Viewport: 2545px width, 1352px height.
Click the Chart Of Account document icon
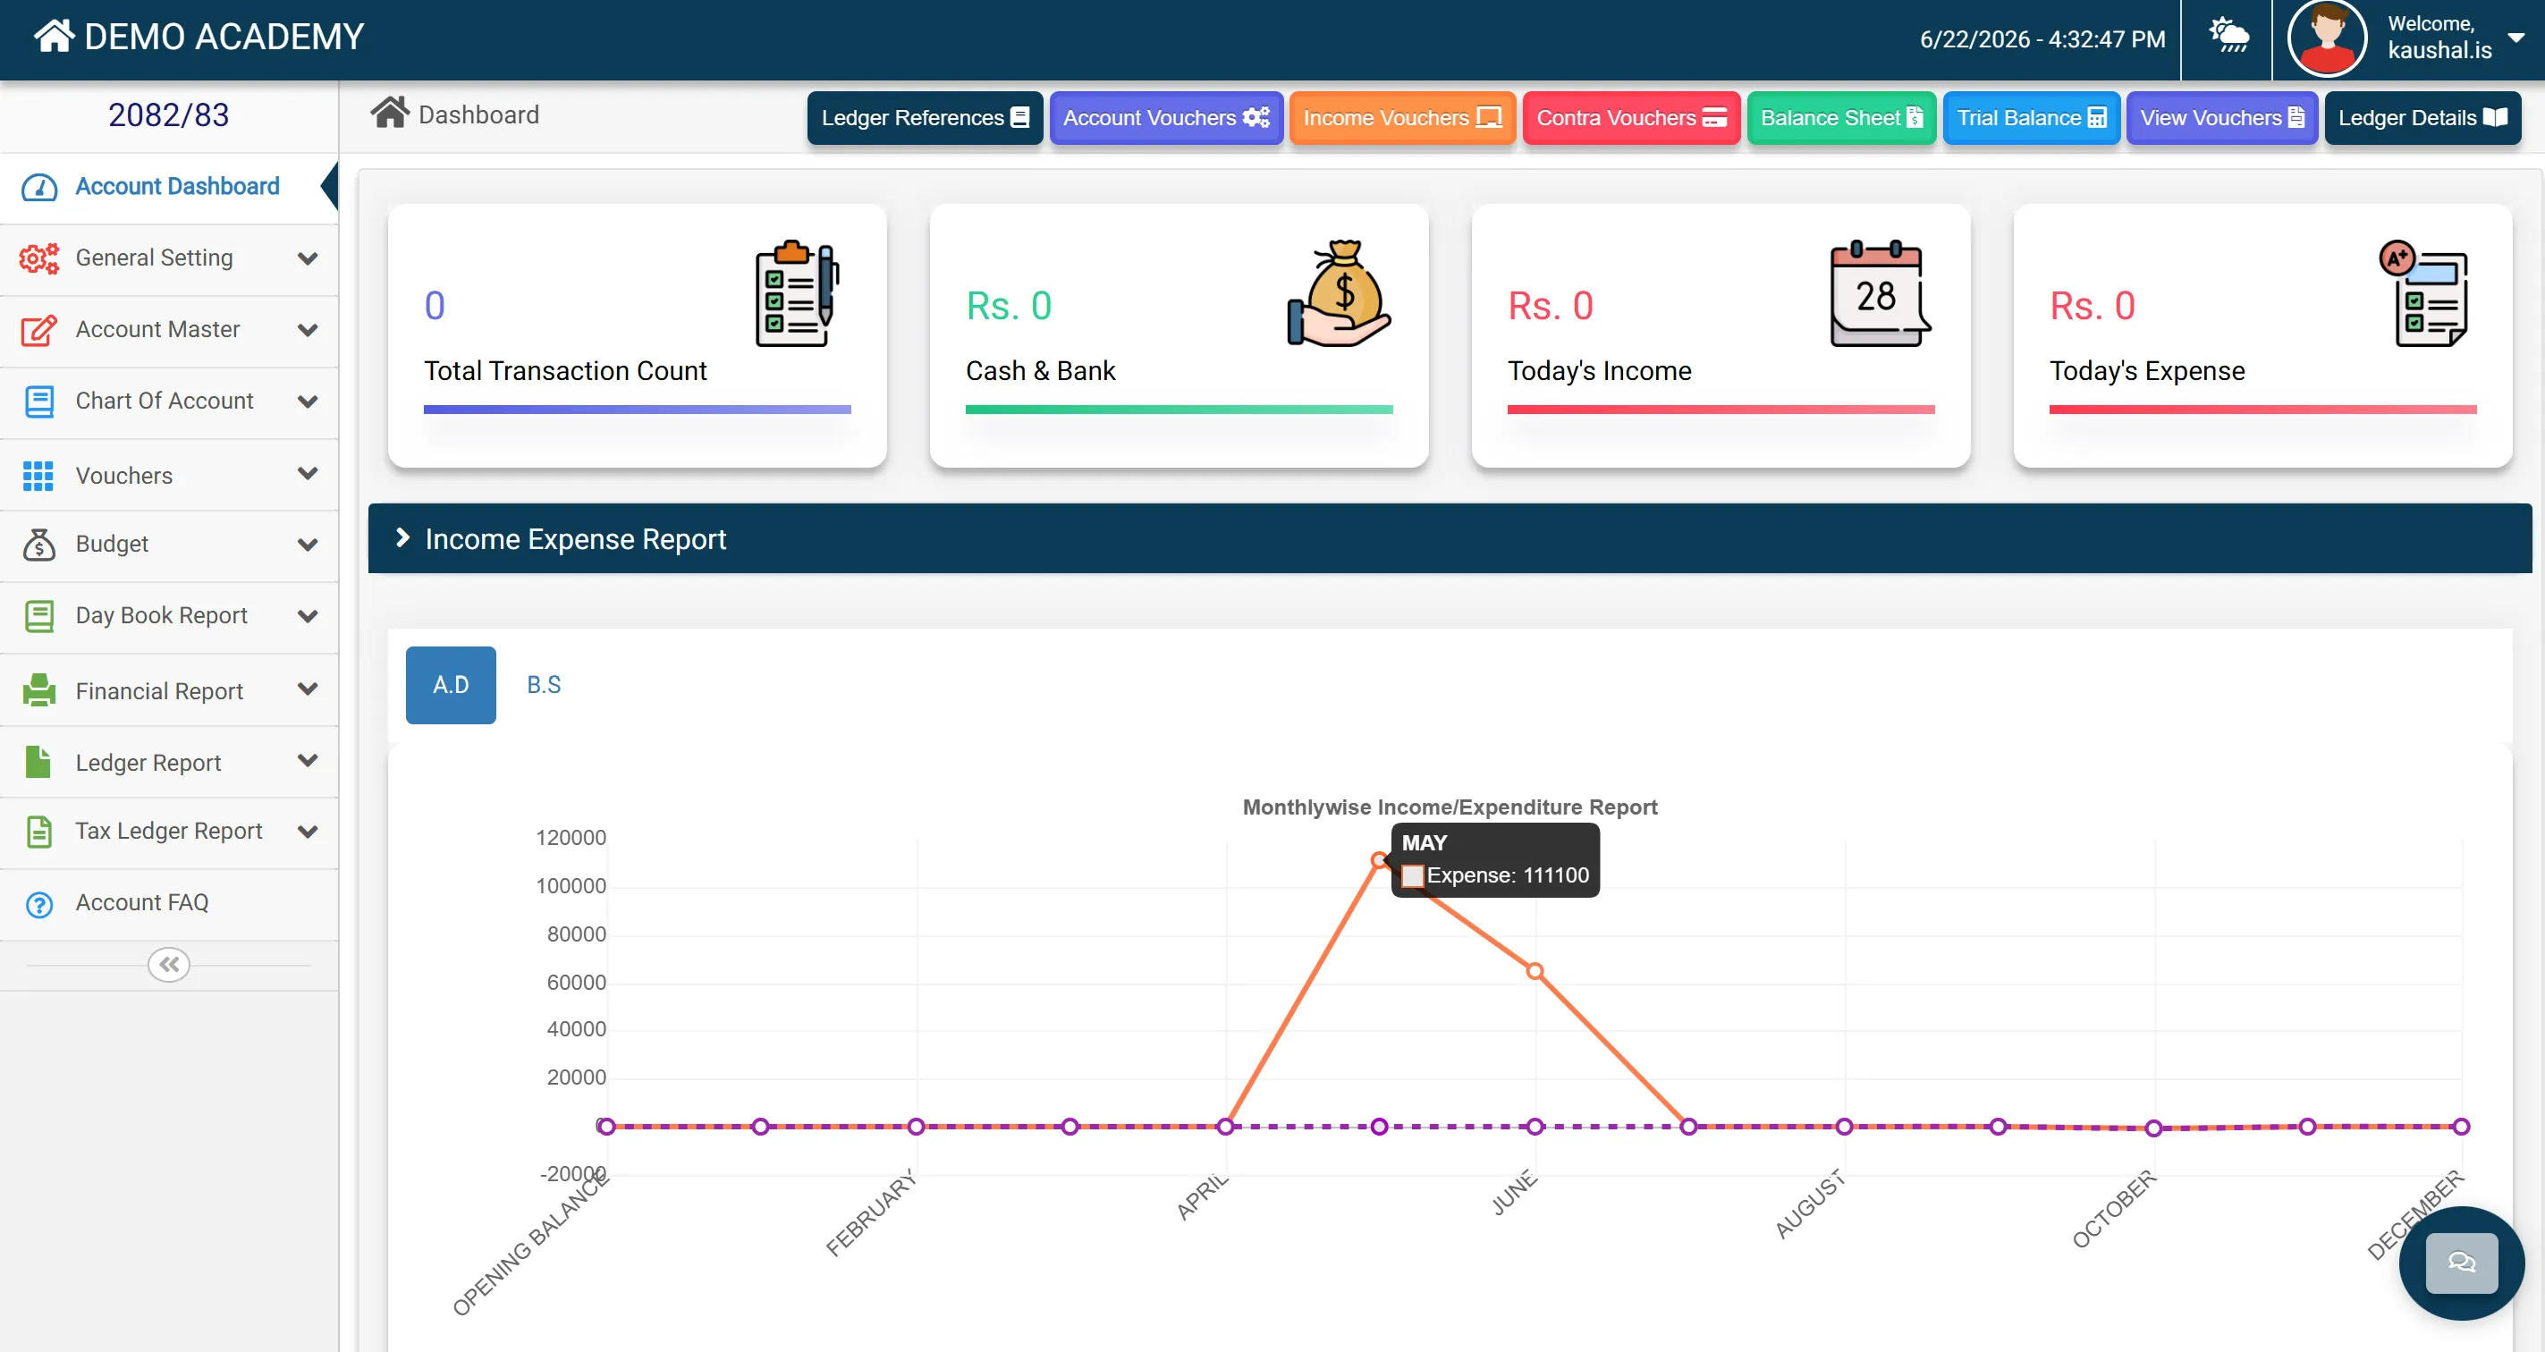click(39, 401)
